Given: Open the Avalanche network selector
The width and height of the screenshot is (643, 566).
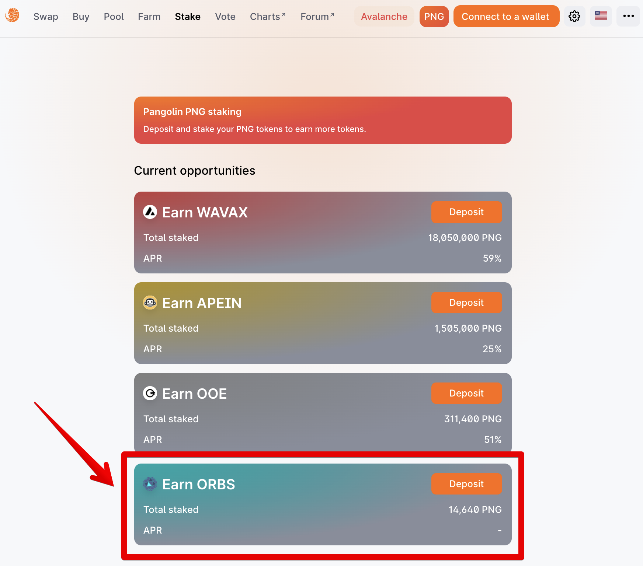Looking at the screenshot, I should click(384, 16).
